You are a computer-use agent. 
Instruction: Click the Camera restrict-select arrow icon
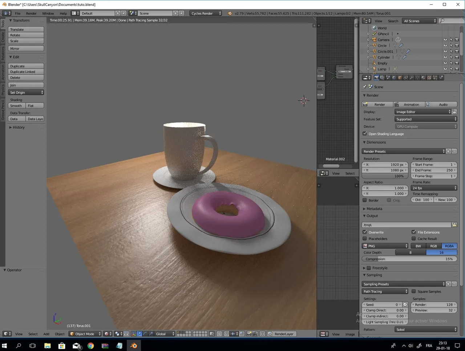[451, 40]
